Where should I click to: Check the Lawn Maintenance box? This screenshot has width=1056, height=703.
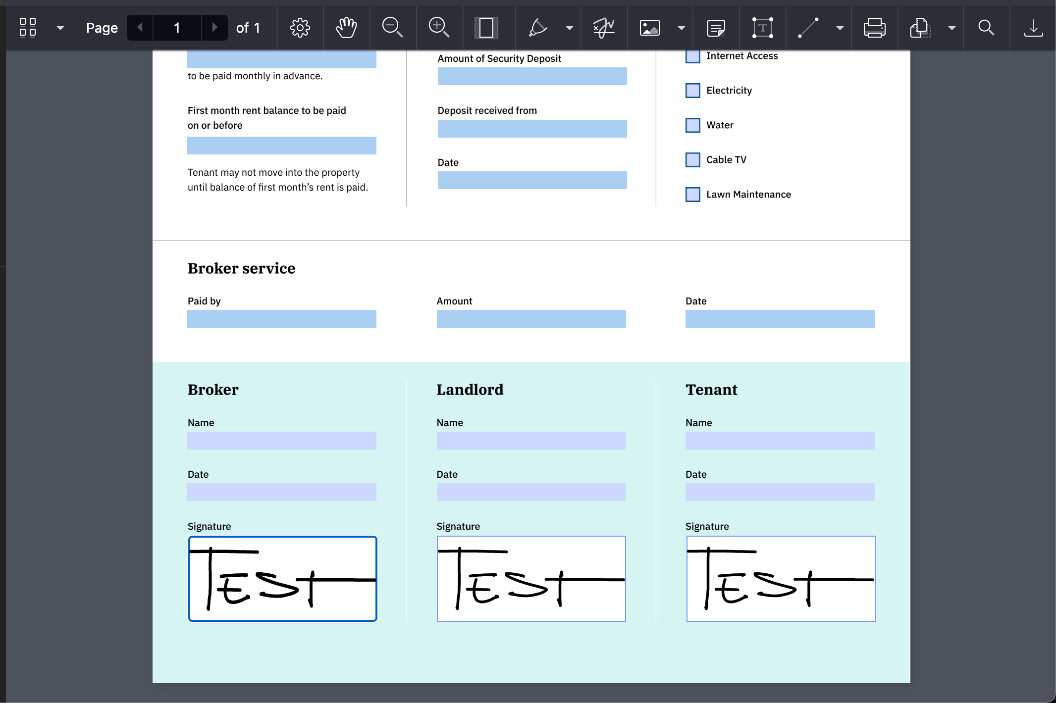pos(692,194)
